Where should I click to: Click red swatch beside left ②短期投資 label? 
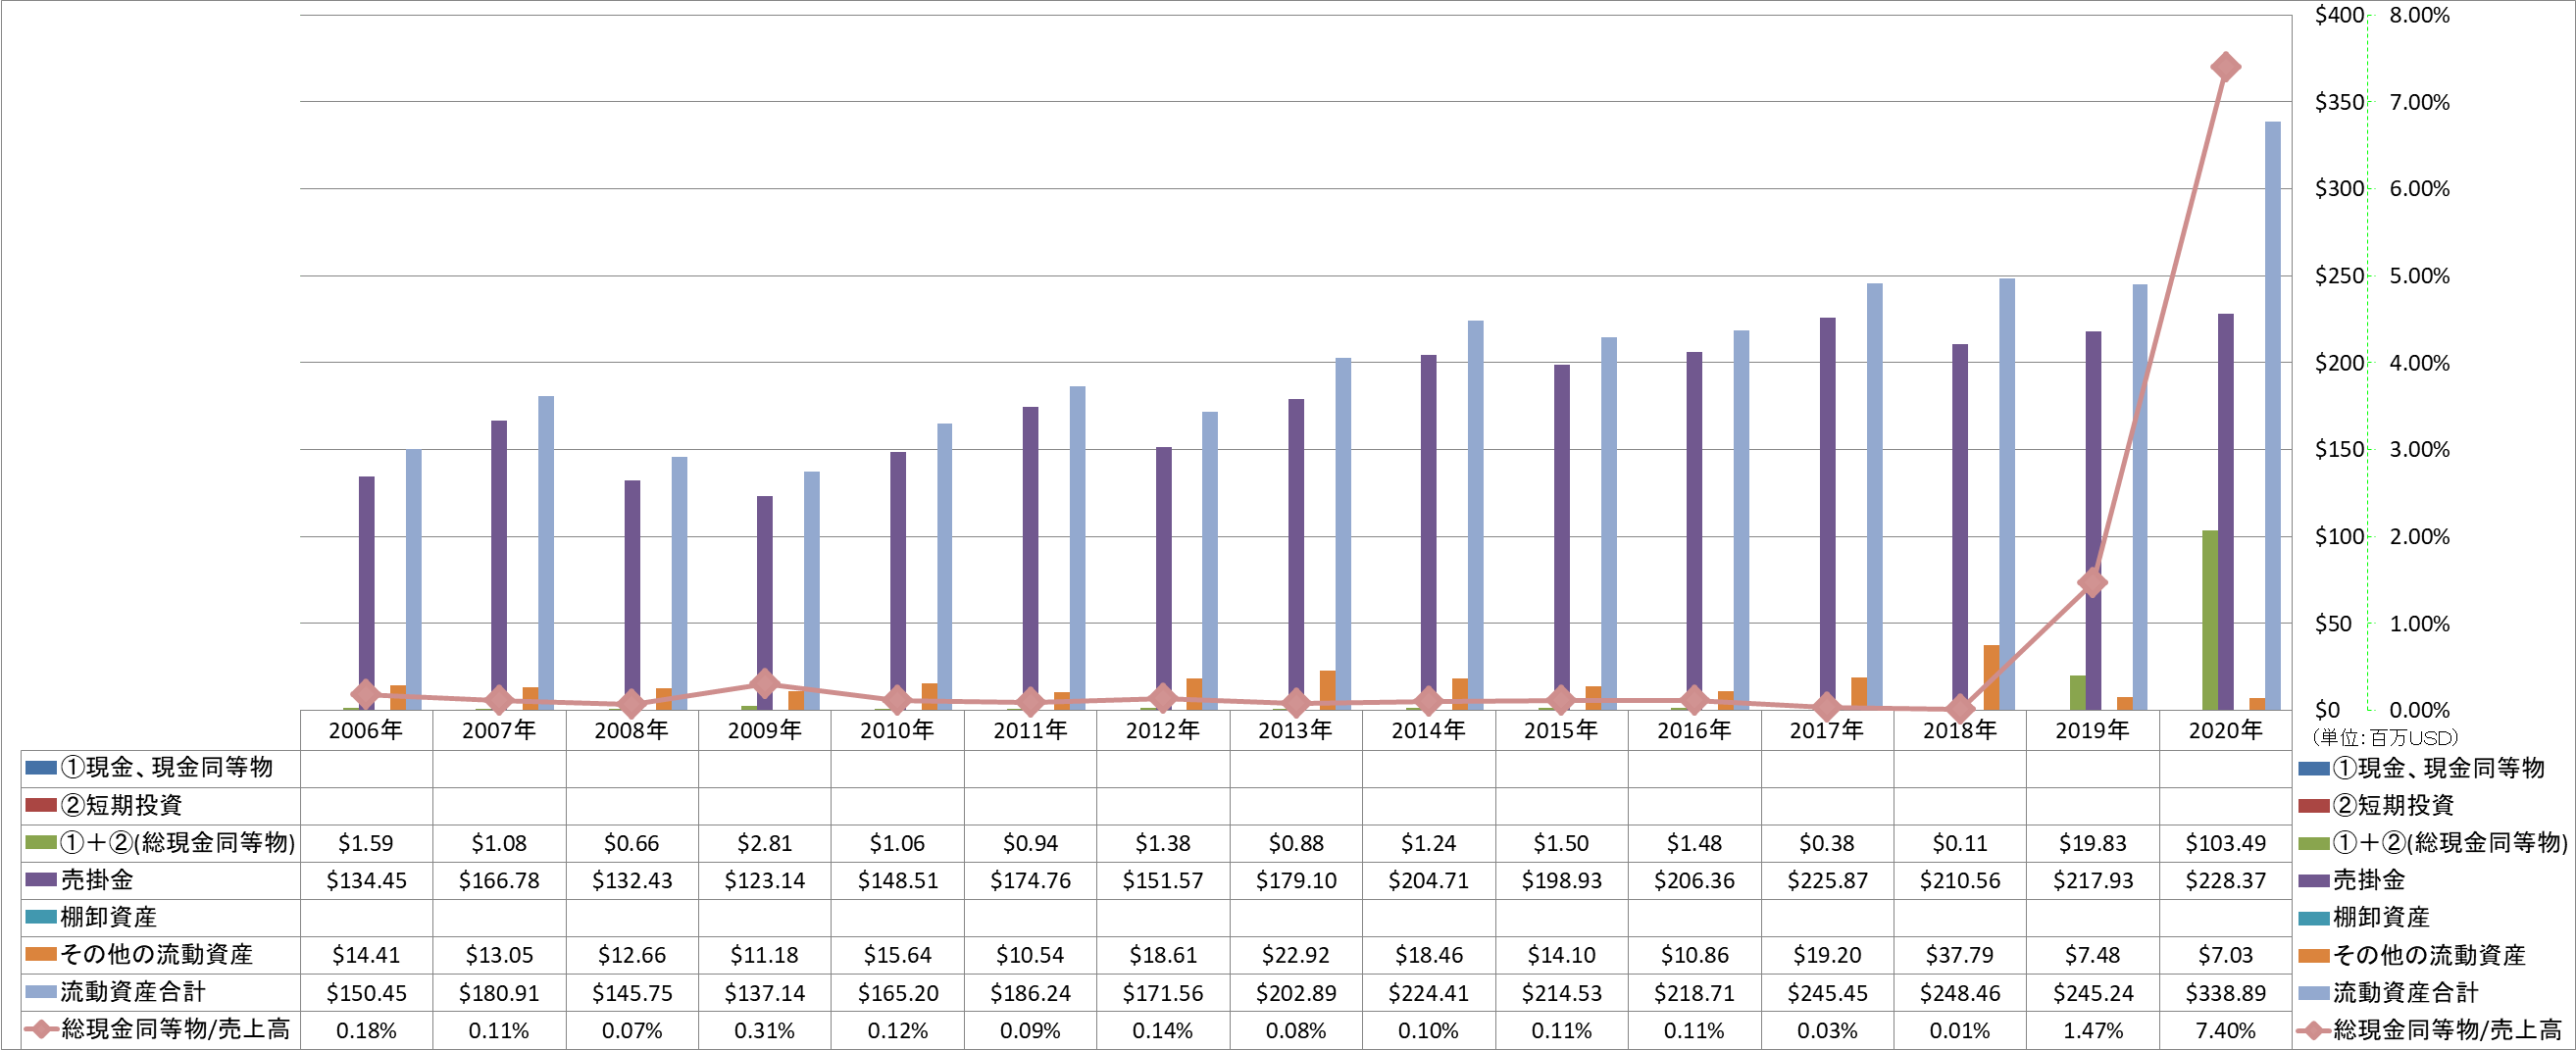coord(41,805)
